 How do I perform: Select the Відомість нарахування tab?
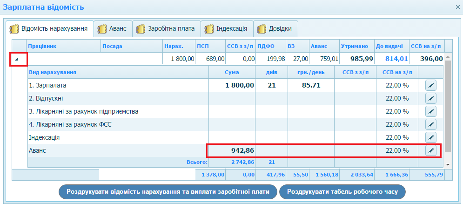click(49, 28)
